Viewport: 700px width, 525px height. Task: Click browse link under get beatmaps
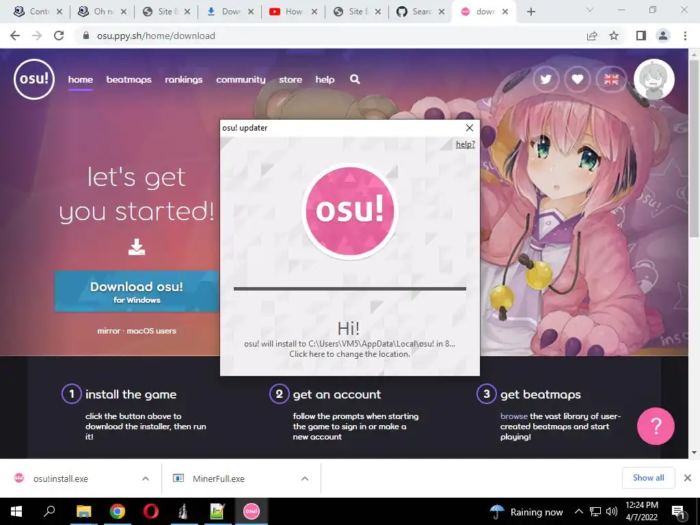[x=514, y=416]
